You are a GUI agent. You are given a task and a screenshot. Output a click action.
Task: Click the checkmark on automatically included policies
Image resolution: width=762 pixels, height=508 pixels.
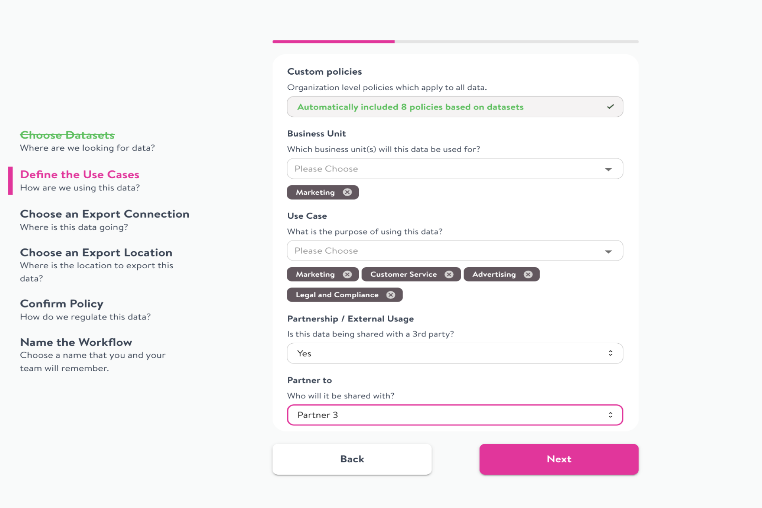point(610,107)
